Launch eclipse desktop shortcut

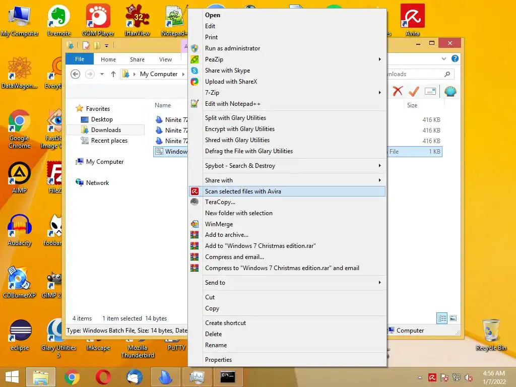pos(20,335)
